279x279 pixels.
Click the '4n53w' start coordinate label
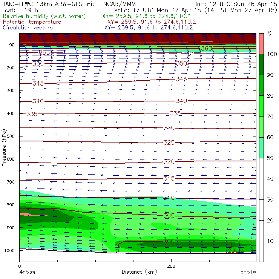point(27,272)
